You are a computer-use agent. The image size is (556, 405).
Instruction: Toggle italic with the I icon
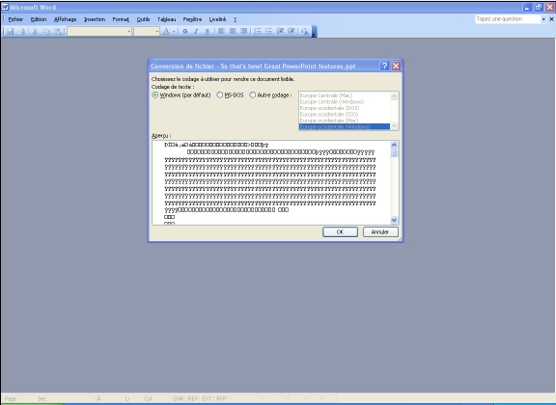coord(196,32)
